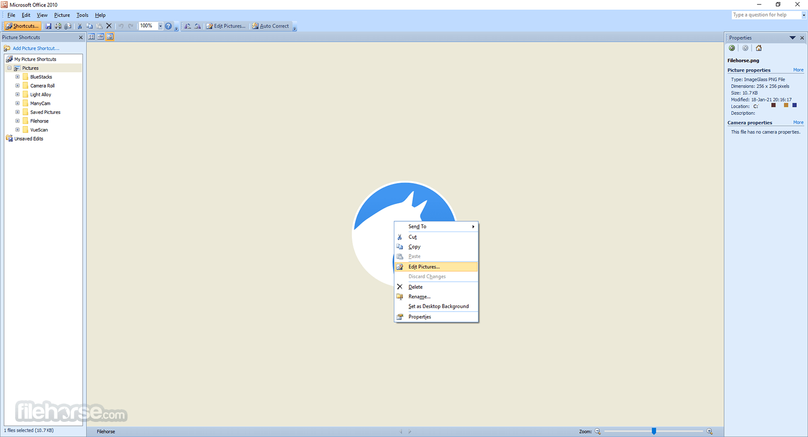808x437 pixels.
Task: Click the Shortcuts toolbar button
Action: (x=22, y=26)
